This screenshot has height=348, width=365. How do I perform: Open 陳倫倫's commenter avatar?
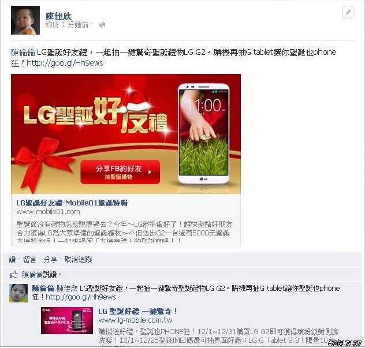(x=18, y=293)
